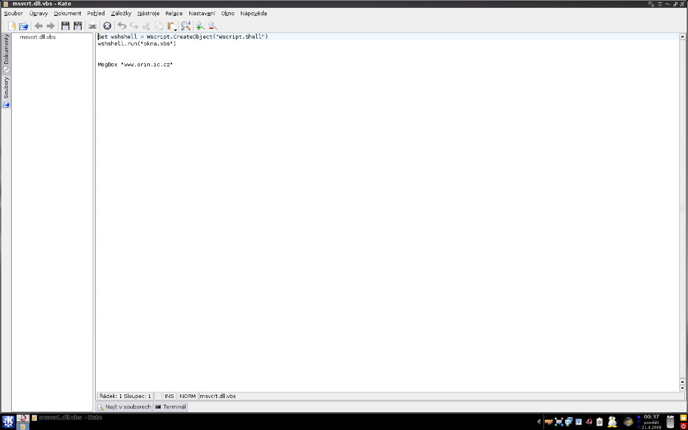This screenshot has width=688, height=430.
Task: Click the Zoom out magnifier icon
Action: click(213, 26)
